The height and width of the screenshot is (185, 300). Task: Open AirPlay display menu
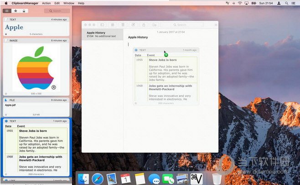pyautogui.click(x=246, y=3)
